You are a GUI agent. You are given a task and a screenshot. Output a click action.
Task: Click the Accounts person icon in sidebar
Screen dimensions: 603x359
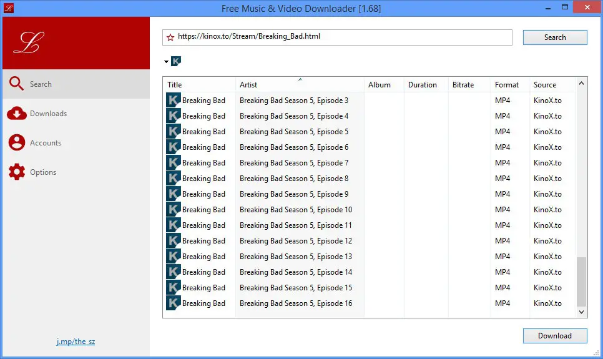click(16, 142)
